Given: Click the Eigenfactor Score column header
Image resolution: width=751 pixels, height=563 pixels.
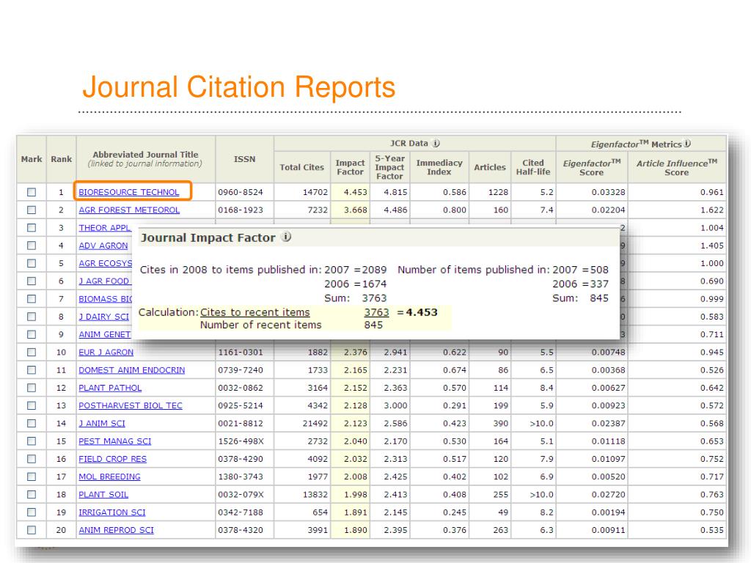Looking at the screenshot, I should point(592,168).
